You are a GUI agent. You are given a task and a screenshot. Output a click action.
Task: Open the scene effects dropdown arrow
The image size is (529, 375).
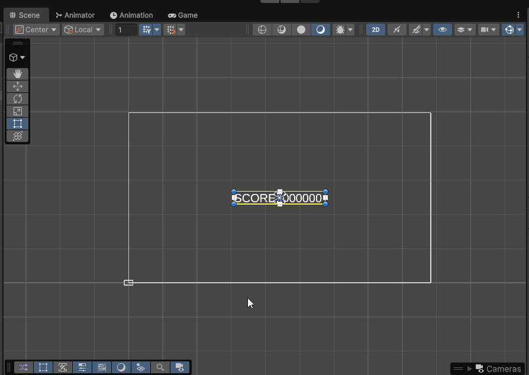[x=427, y=30]
